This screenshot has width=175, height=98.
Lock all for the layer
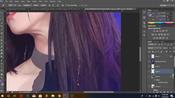161,52
